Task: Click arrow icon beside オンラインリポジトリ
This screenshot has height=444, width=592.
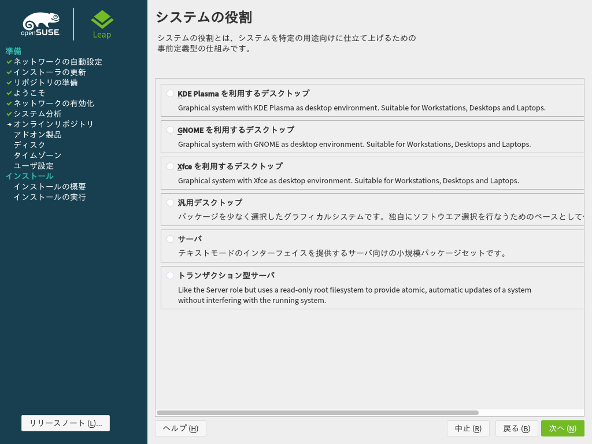Action: (x=9, y=124)
